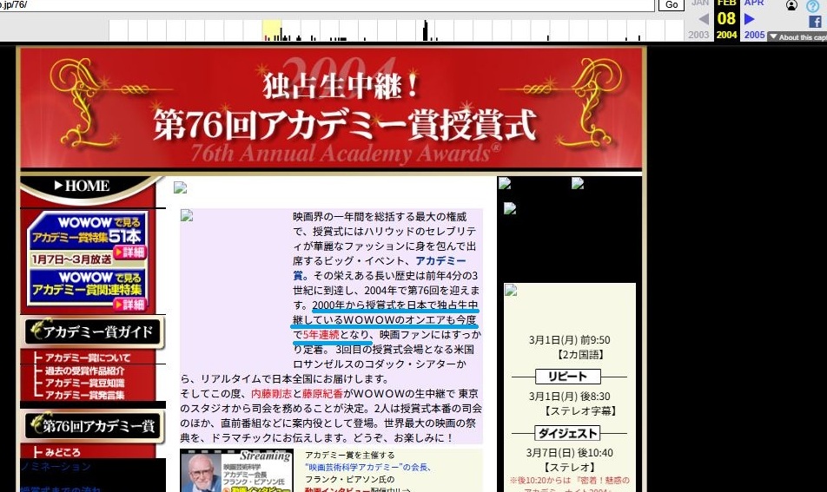Click the Wayback help question mark icon
The height and width of the screenshot is (492, 827).
[x=813, y=6]
